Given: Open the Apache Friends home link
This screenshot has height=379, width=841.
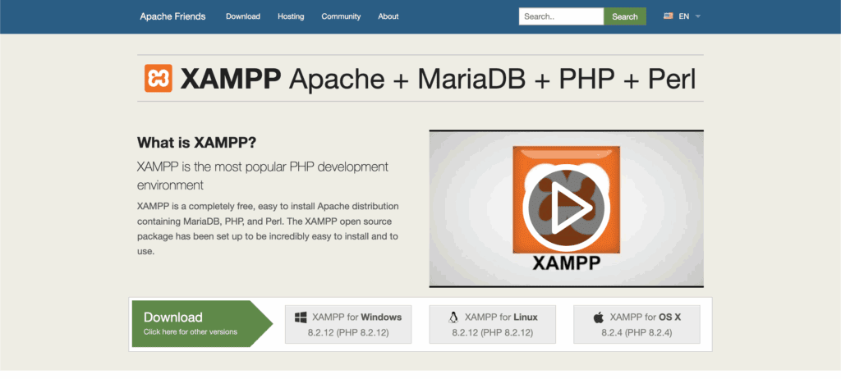Looking at the screenshot, I should click(172, 16).
